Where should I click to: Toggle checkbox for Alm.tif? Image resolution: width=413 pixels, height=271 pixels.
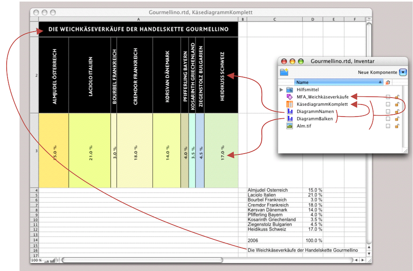388,126
